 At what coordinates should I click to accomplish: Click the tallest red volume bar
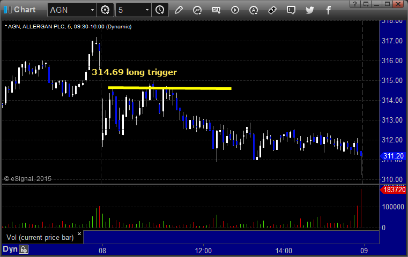(361, 208)
